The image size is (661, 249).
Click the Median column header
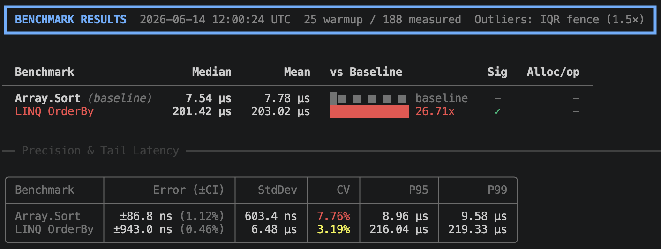click(x=212, y=72)
